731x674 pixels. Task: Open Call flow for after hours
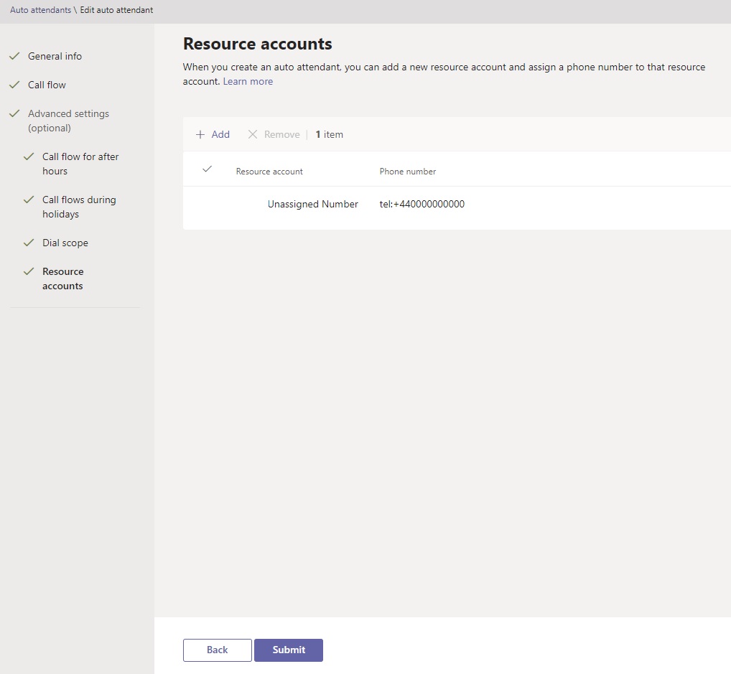pyautogui.click(x=80, y=164)
